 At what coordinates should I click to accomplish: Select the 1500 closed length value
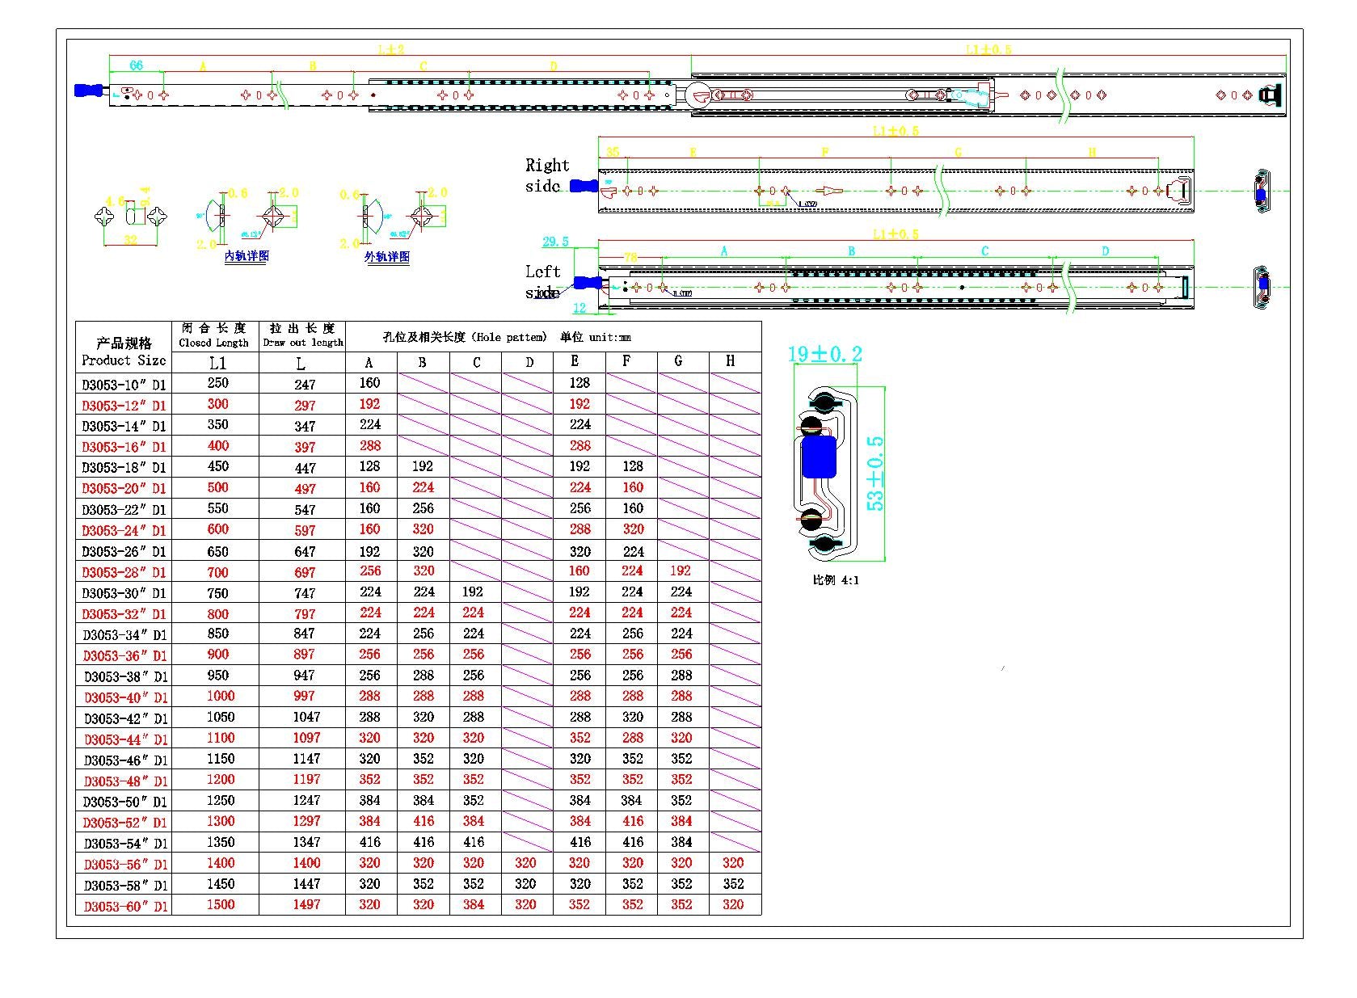click(220, 904)
